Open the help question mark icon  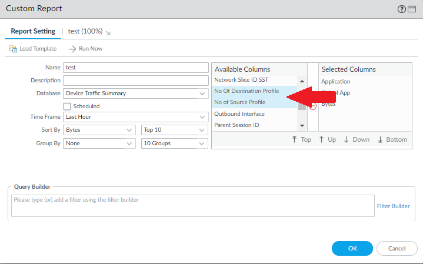[402, 9]
